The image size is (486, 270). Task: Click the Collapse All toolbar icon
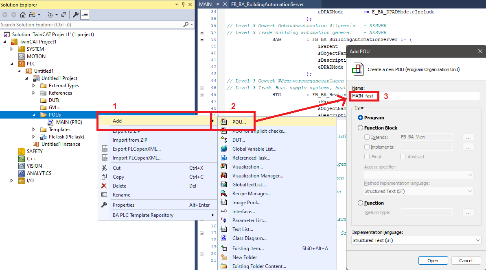(x=64, y=15)
